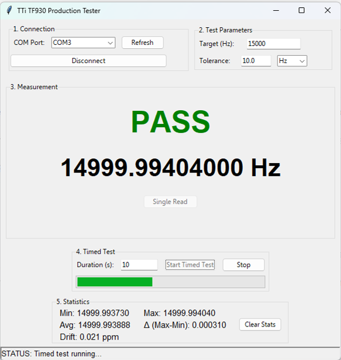Expand the tolerance unit Hz dropdown
Viewport: 341px width, 360px height.
pos(292,61)
